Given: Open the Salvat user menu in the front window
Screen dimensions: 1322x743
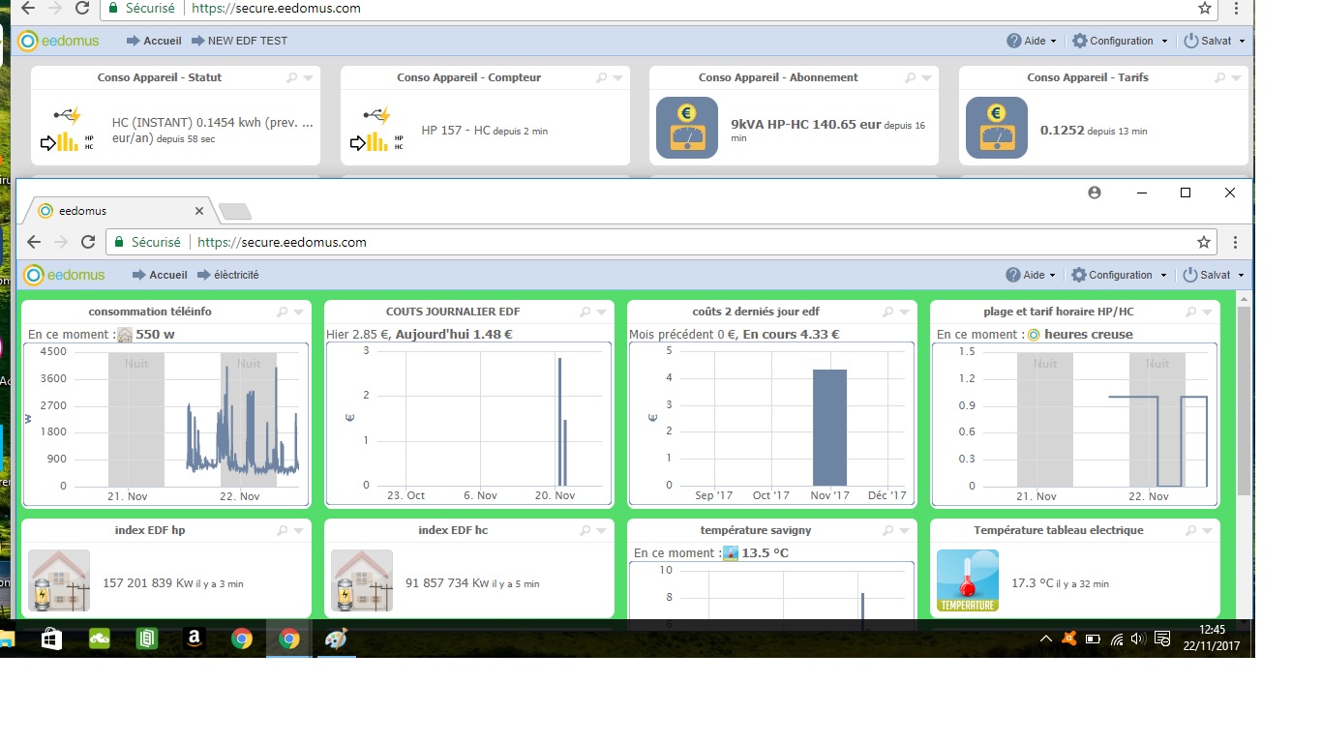Looking at the screenshot, I should (x=1214, y=275).
